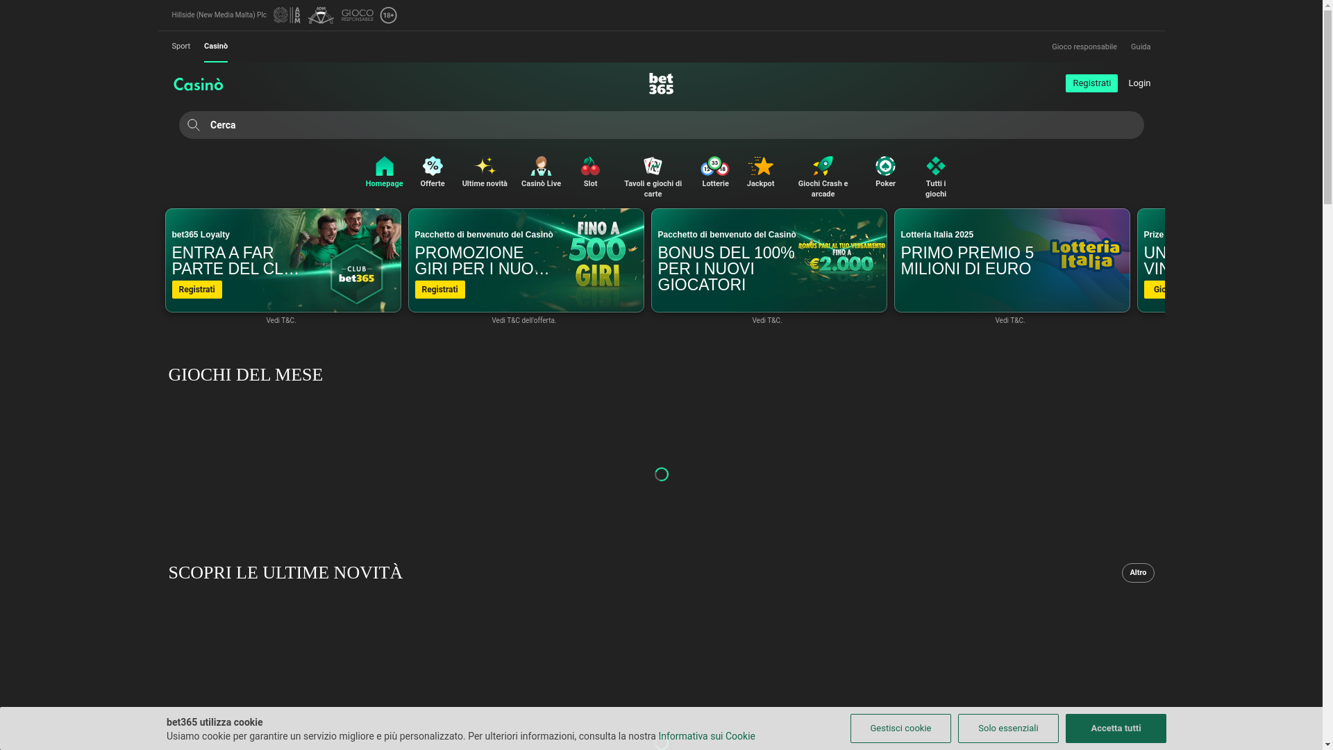Click the bet365 logo in header

(x=661, y=83)
